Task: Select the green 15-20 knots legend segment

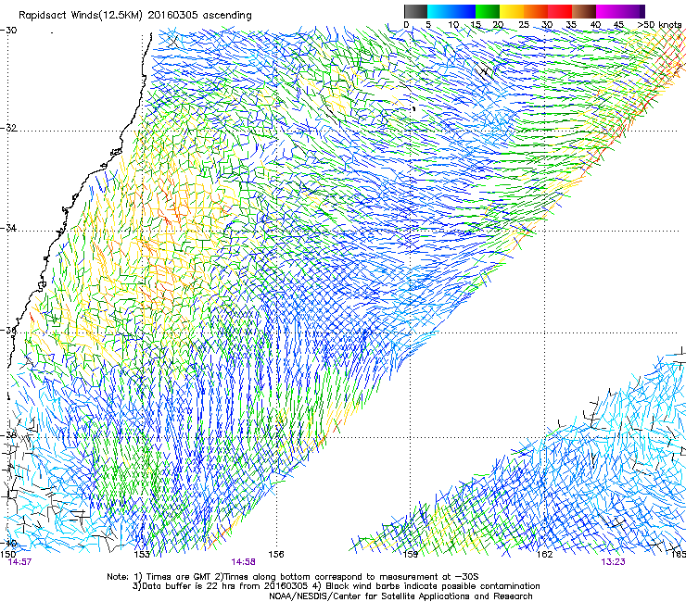Action: coord(488,11)
